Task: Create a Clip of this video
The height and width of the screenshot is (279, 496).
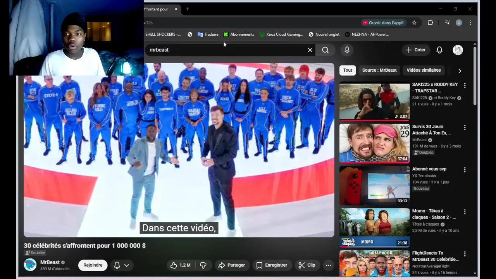Action: click(307, 265)
